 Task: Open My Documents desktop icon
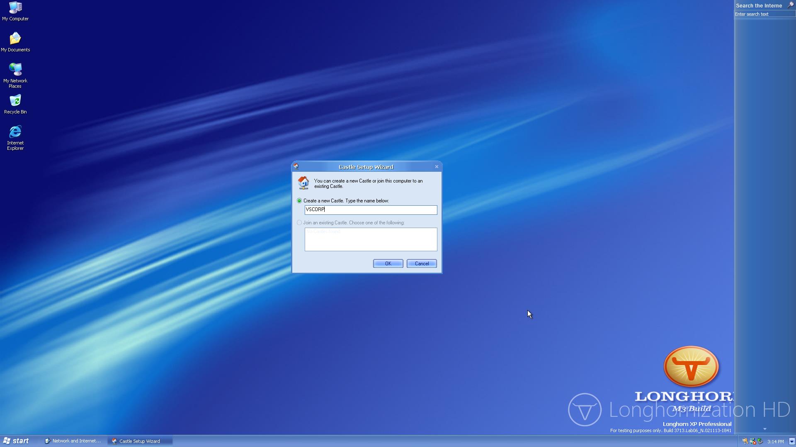[x=15, y=42]
